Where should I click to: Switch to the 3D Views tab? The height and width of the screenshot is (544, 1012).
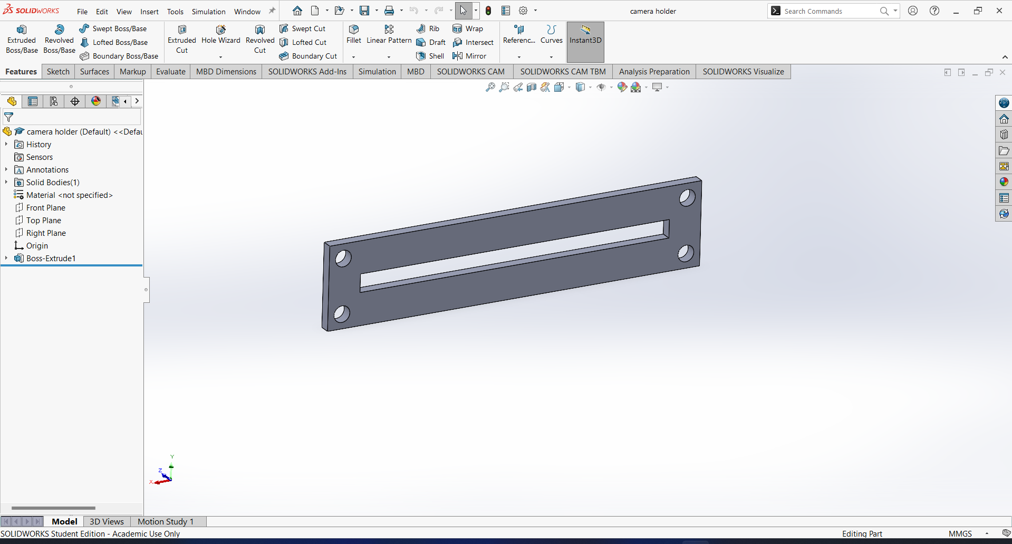[107, 521]
